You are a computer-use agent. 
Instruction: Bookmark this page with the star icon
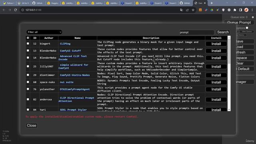pyautogui.click(x=193, y=10)
